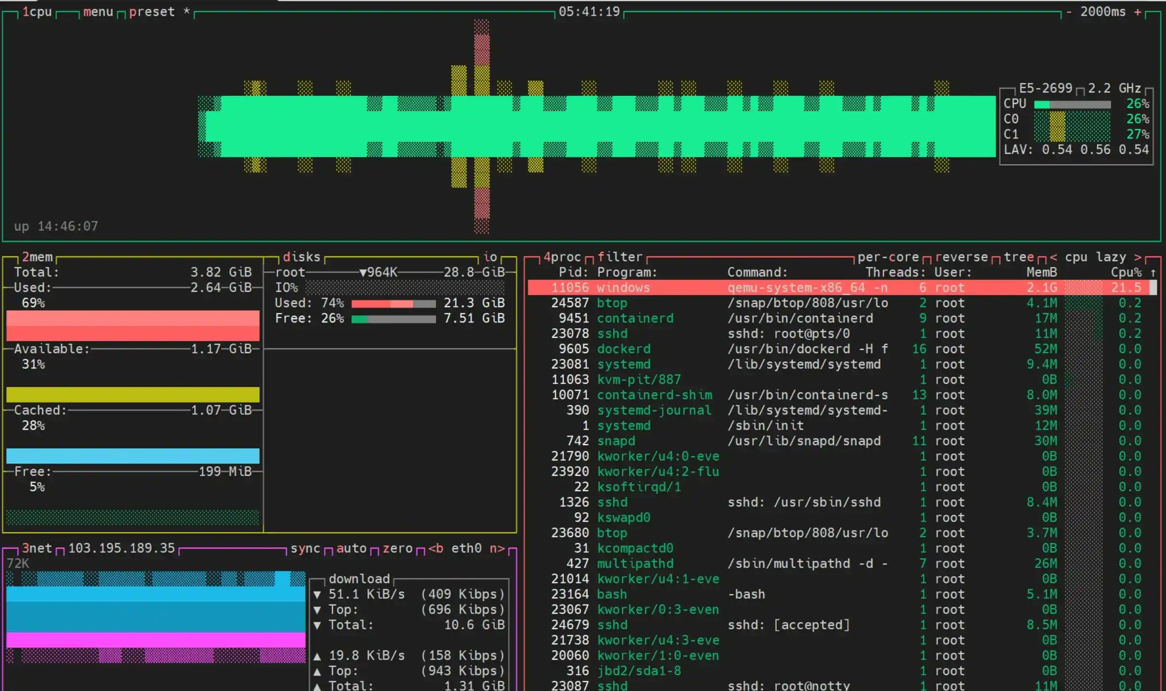Click the Program: column header
Viewport: 1166px width, 691px height.
tap(627, 272)
